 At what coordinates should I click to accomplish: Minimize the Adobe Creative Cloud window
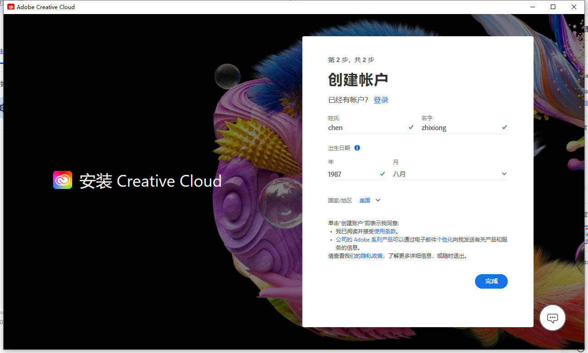tap(532, 7)
